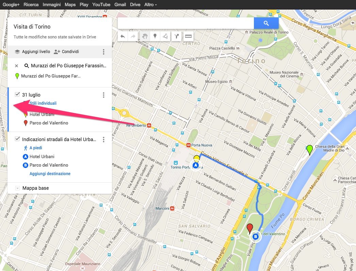Open the 31 luglio layer options menu
Viewport: 356px width, 271px height.
click(104, 95)
